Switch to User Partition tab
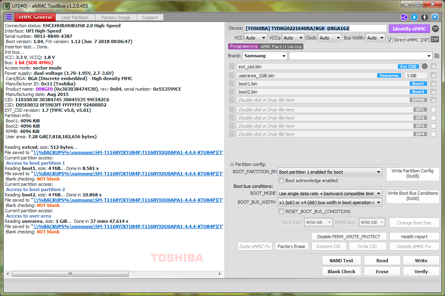 75,17
